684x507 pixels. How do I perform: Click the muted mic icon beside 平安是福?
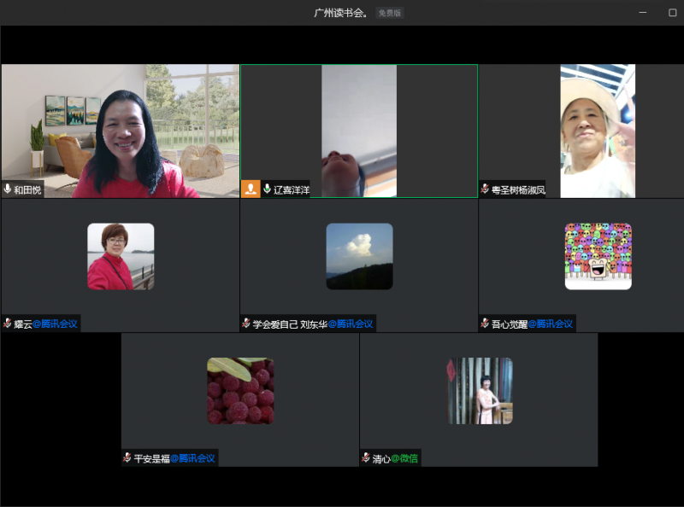tap(127, 458)
